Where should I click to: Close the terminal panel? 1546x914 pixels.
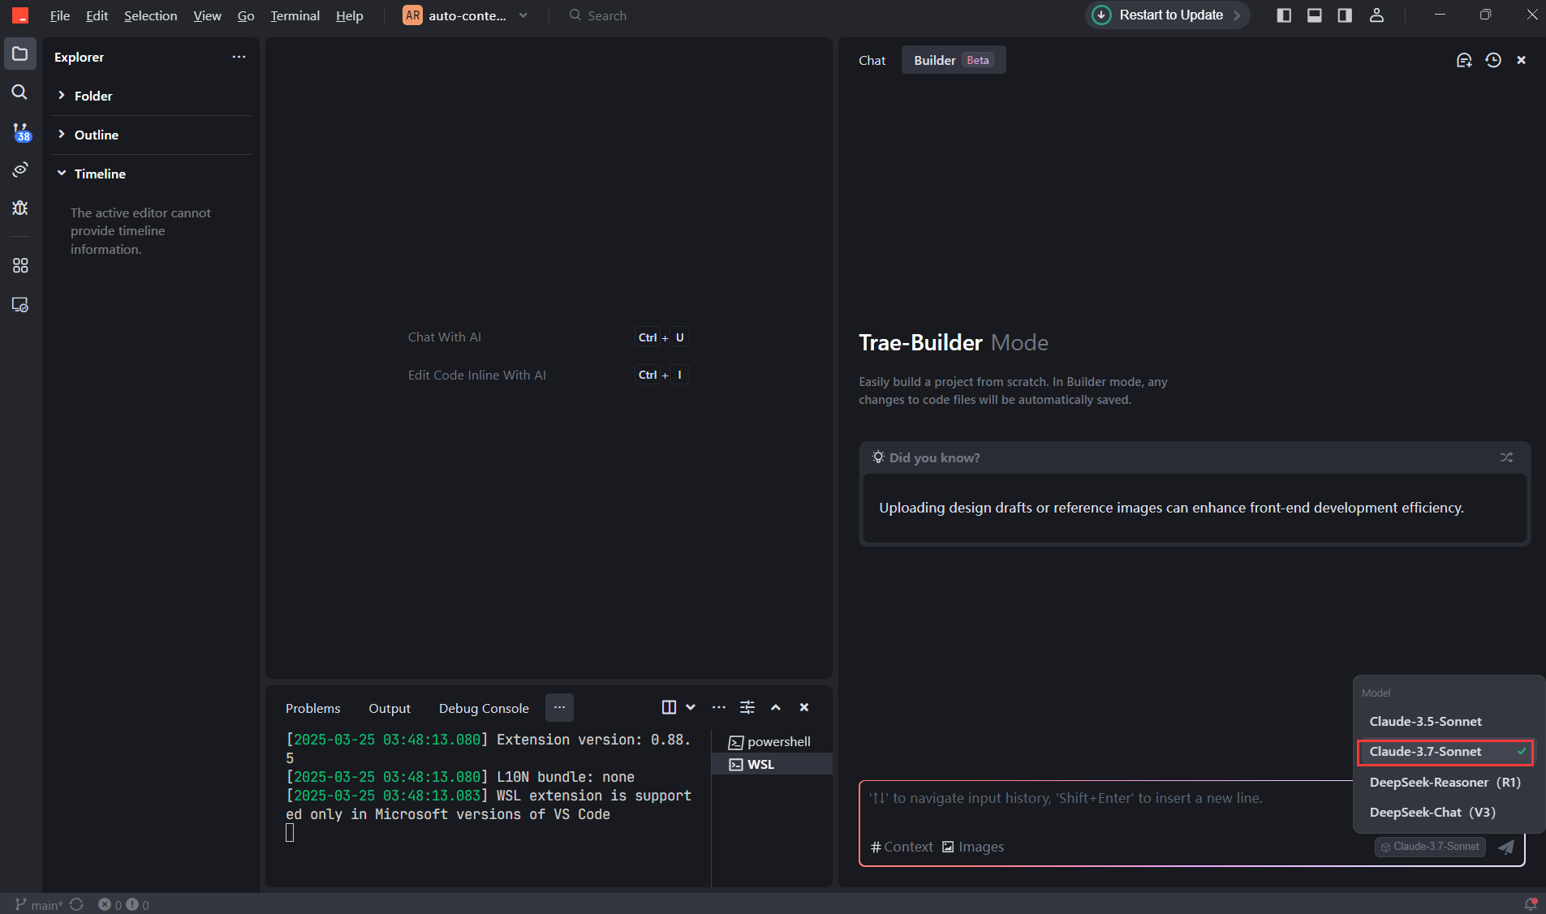pyautogui.click(x=804, y=707)
